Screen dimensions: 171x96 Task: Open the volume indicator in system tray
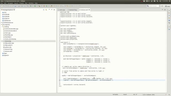pyautogui.click(x=160, y=1)
